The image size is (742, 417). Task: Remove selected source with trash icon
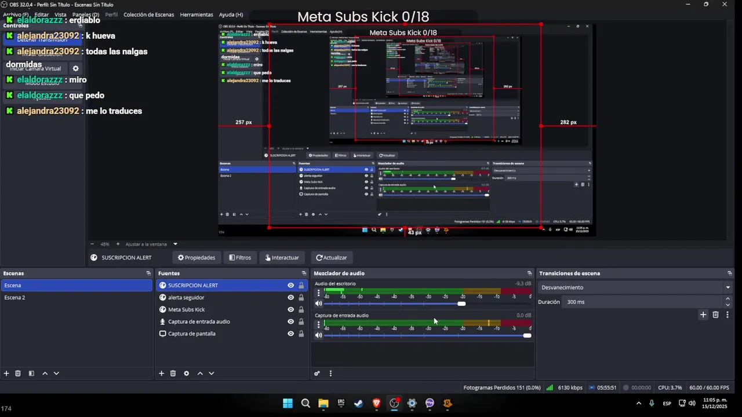[173, 374]
